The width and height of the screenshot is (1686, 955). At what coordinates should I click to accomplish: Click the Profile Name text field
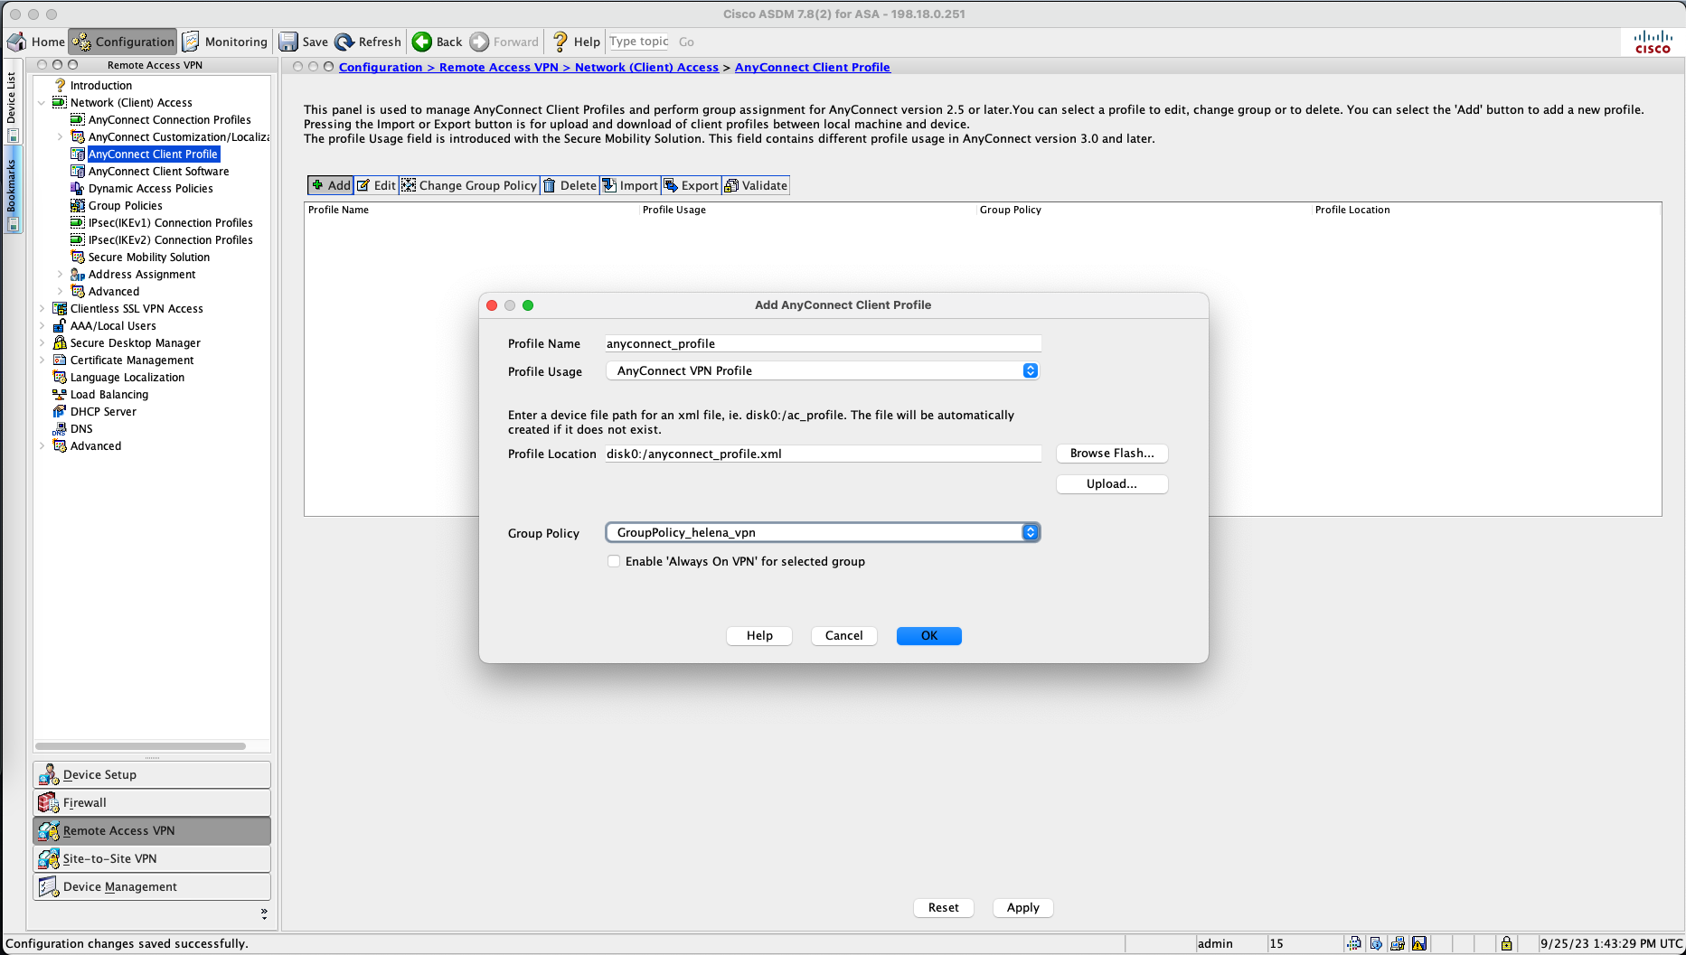tap(823, 343)
